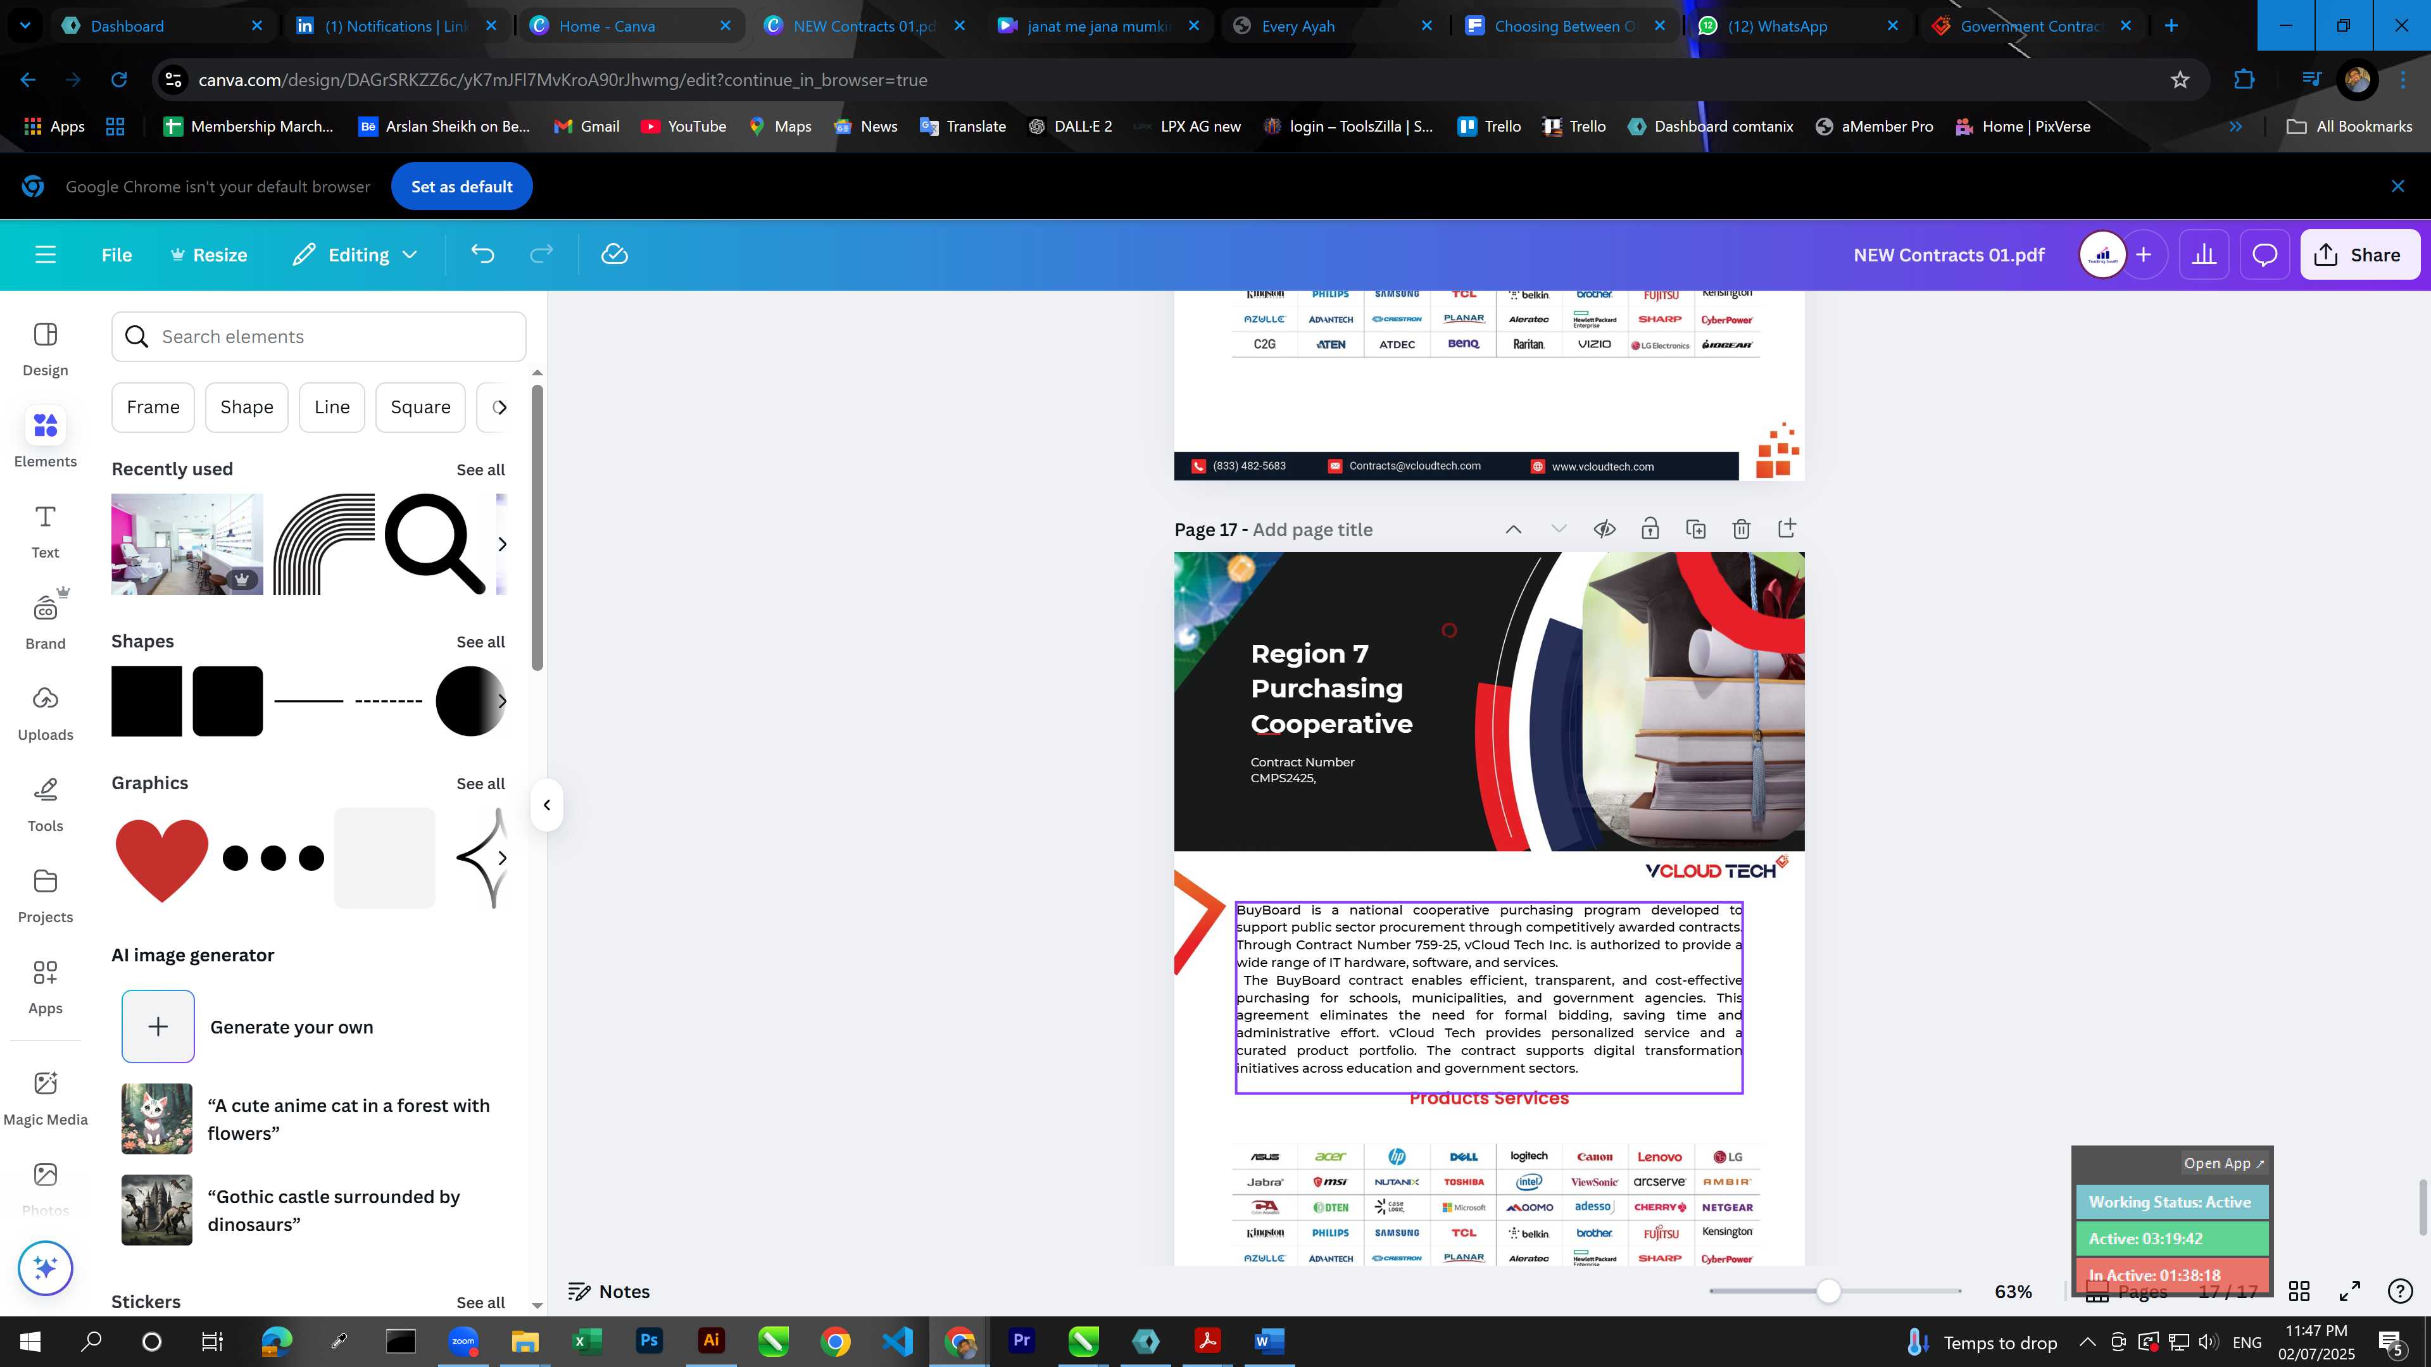Click the Canva AI assistant sparkle button
This screenshot has height=1367, width=2431.
pyautogui.click(x=46, y=1268)
